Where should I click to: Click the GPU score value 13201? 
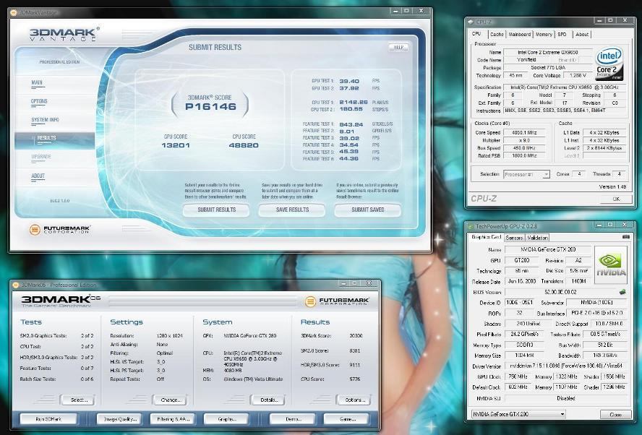(x=175, y=145)
